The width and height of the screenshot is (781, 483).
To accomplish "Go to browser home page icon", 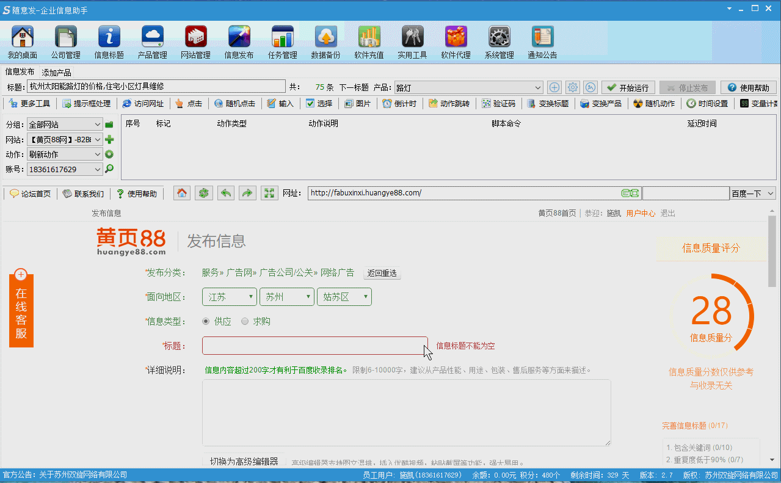I will 181,193.
